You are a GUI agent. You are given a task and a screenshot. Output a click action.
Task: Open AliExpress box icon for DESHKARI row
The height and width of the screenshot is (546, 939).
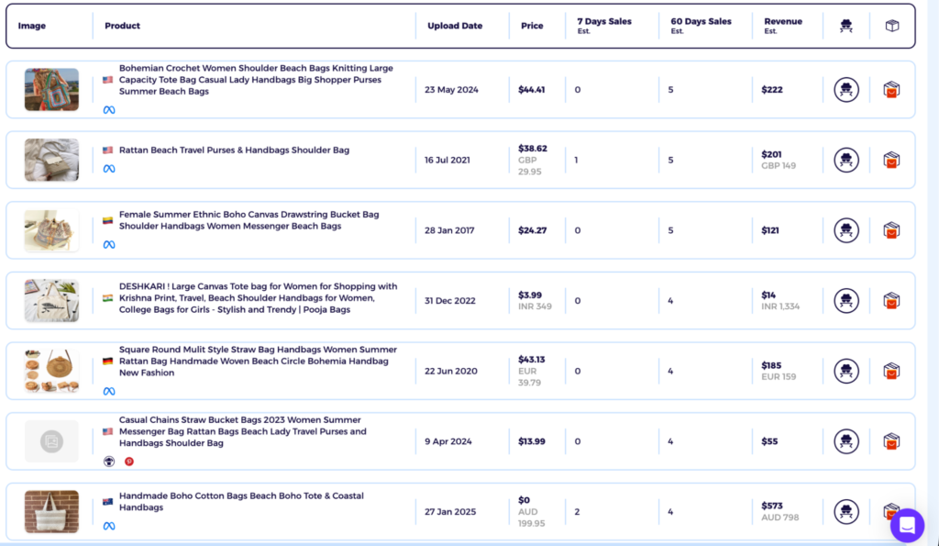tap(891, 301)
